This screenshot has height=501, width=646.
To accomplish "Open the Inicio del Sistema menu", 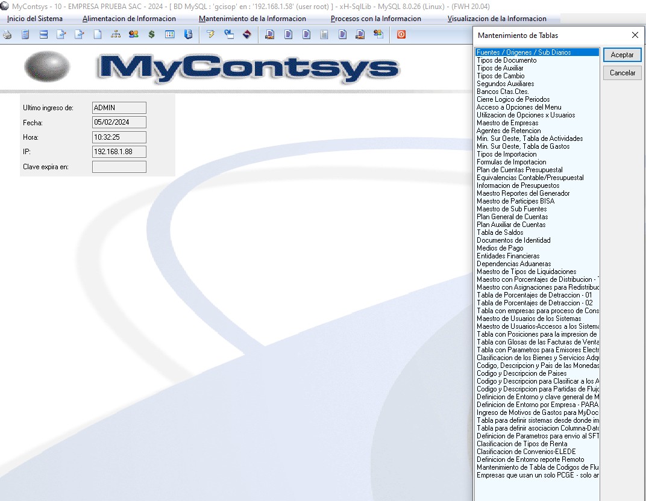I will click(x=35, y=19).
